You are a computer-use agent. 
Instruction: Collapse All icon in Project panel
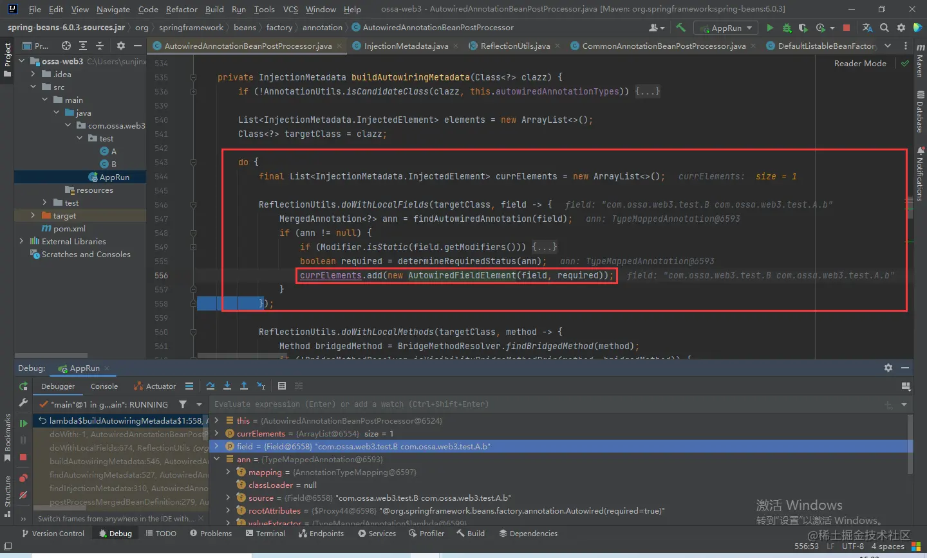100,46
